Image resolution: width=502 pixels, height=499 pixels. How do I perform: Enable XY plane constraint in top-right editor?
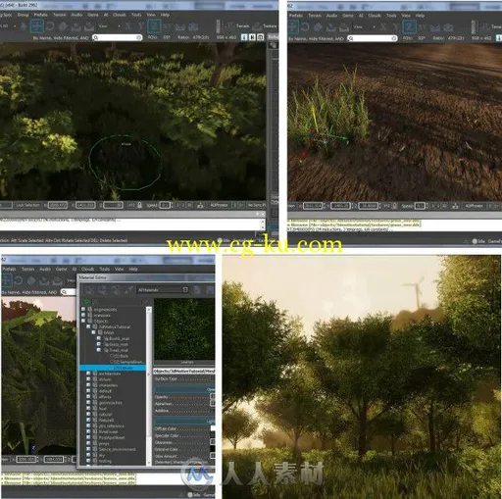coord(422,27)
